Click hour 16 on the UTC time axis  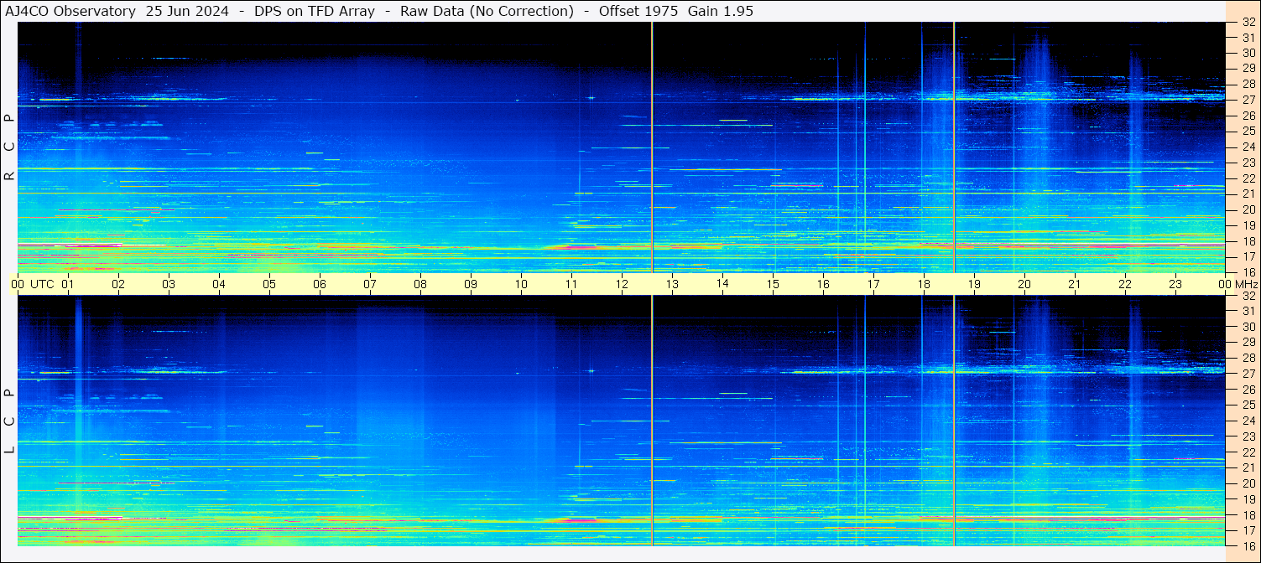pyautogui.click(x=823, y=284)
